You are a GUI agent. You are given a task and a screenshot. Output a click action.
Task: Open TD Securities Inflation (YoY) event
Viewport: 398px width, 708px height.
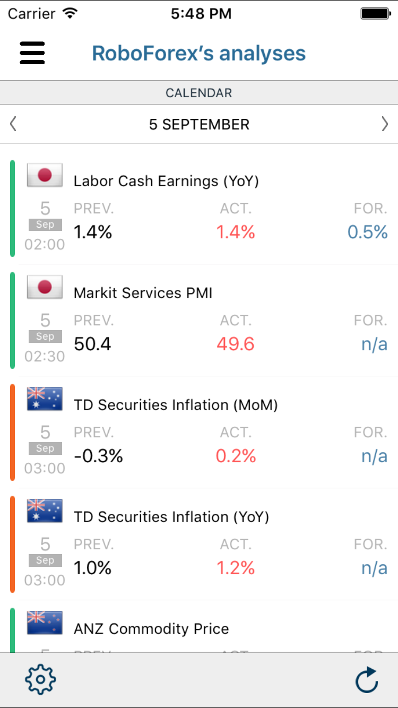click(171, 517)
